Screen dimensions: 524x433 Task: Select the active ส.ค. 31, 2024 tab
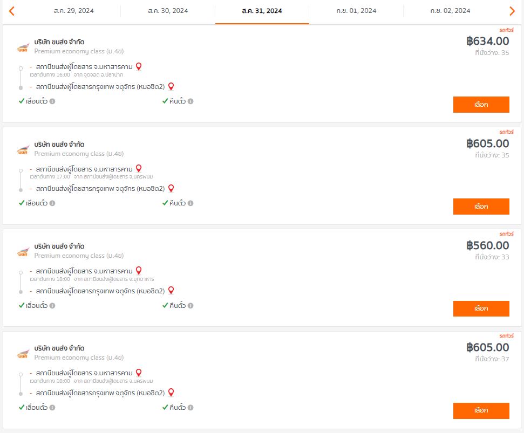coord(262,11)
